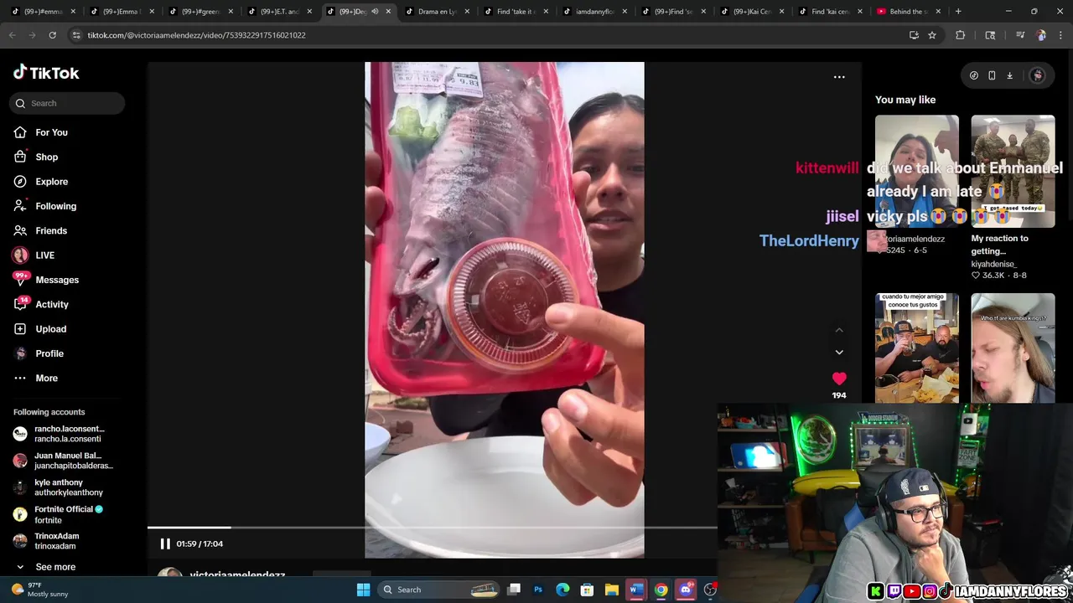This screenshot has width=1073, height=603.
Task: Open the 'kumbia kings' video thumbnail
Action: point(1013,348)
